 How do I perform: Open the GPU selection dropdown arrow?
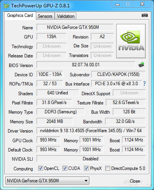[86, 181]
